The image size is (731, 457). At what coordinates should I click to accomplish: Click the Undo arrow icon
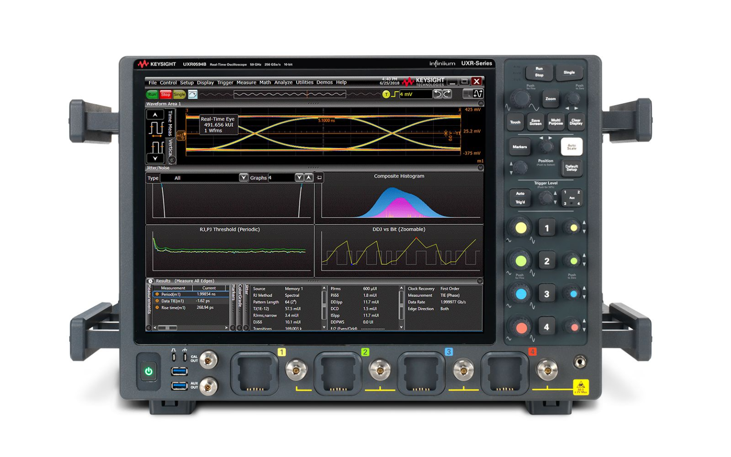click(x=437, y=94)
